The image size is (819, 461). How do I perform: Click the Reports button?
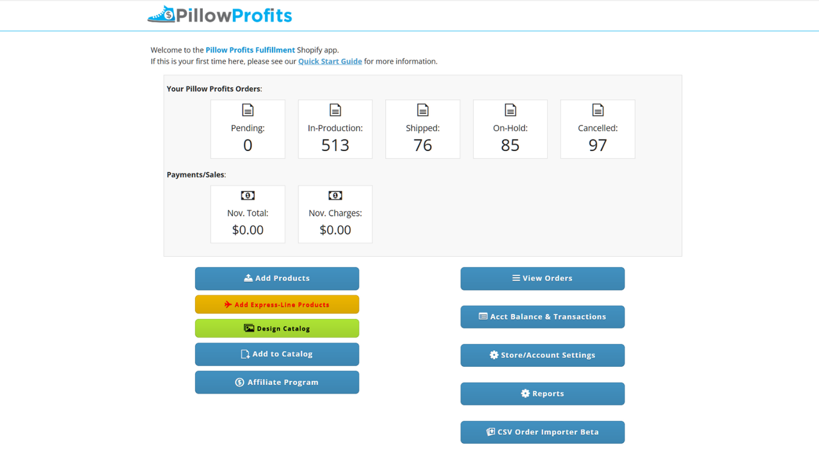click(543, 394)
